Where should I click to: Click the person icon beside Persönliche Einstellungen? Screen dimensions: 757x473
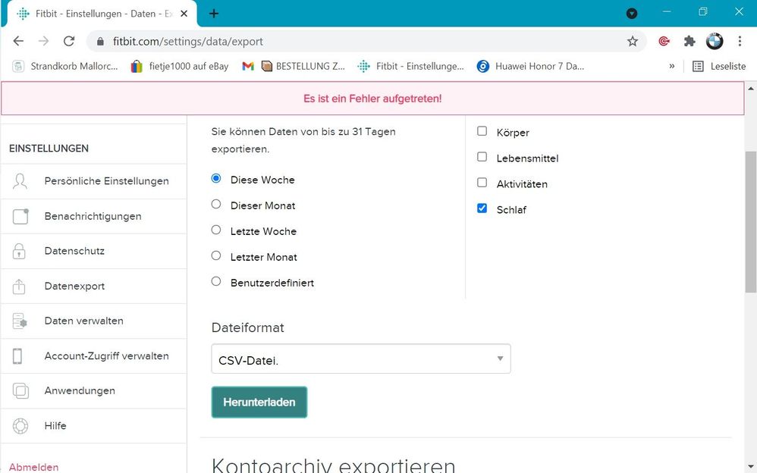[20, 181]
